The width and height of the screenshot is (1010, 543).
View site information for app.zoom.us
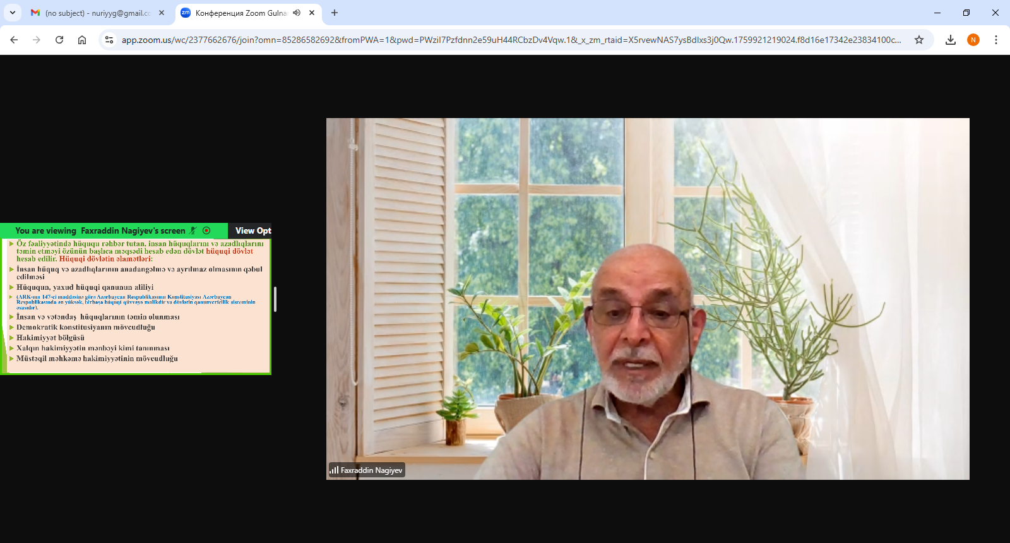pyautogui.click(x=109, y=40)
